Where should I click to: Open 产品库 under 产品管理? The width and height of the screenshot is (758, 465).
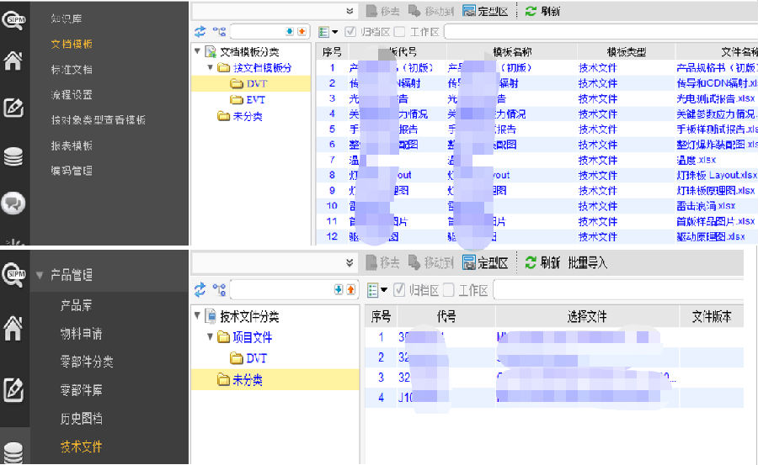(x=76, y=305)
